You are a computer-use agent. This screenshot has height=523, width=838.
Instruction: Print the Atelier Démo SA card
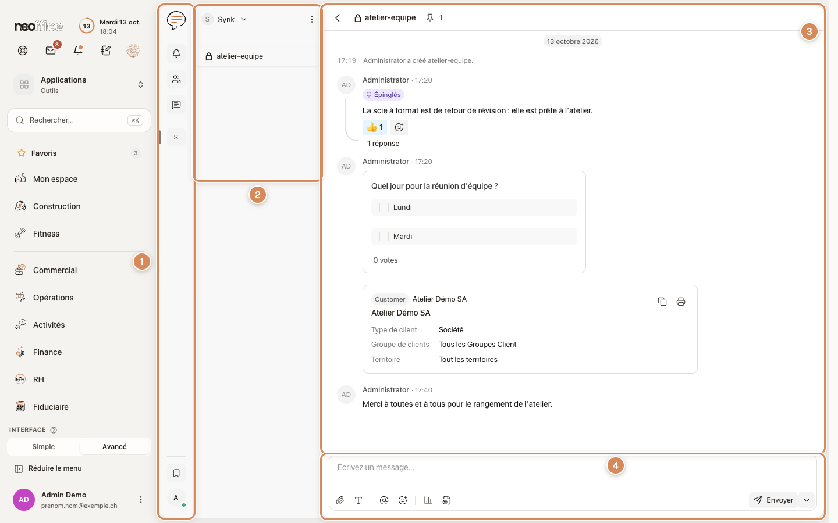click(x=681, y=302)
